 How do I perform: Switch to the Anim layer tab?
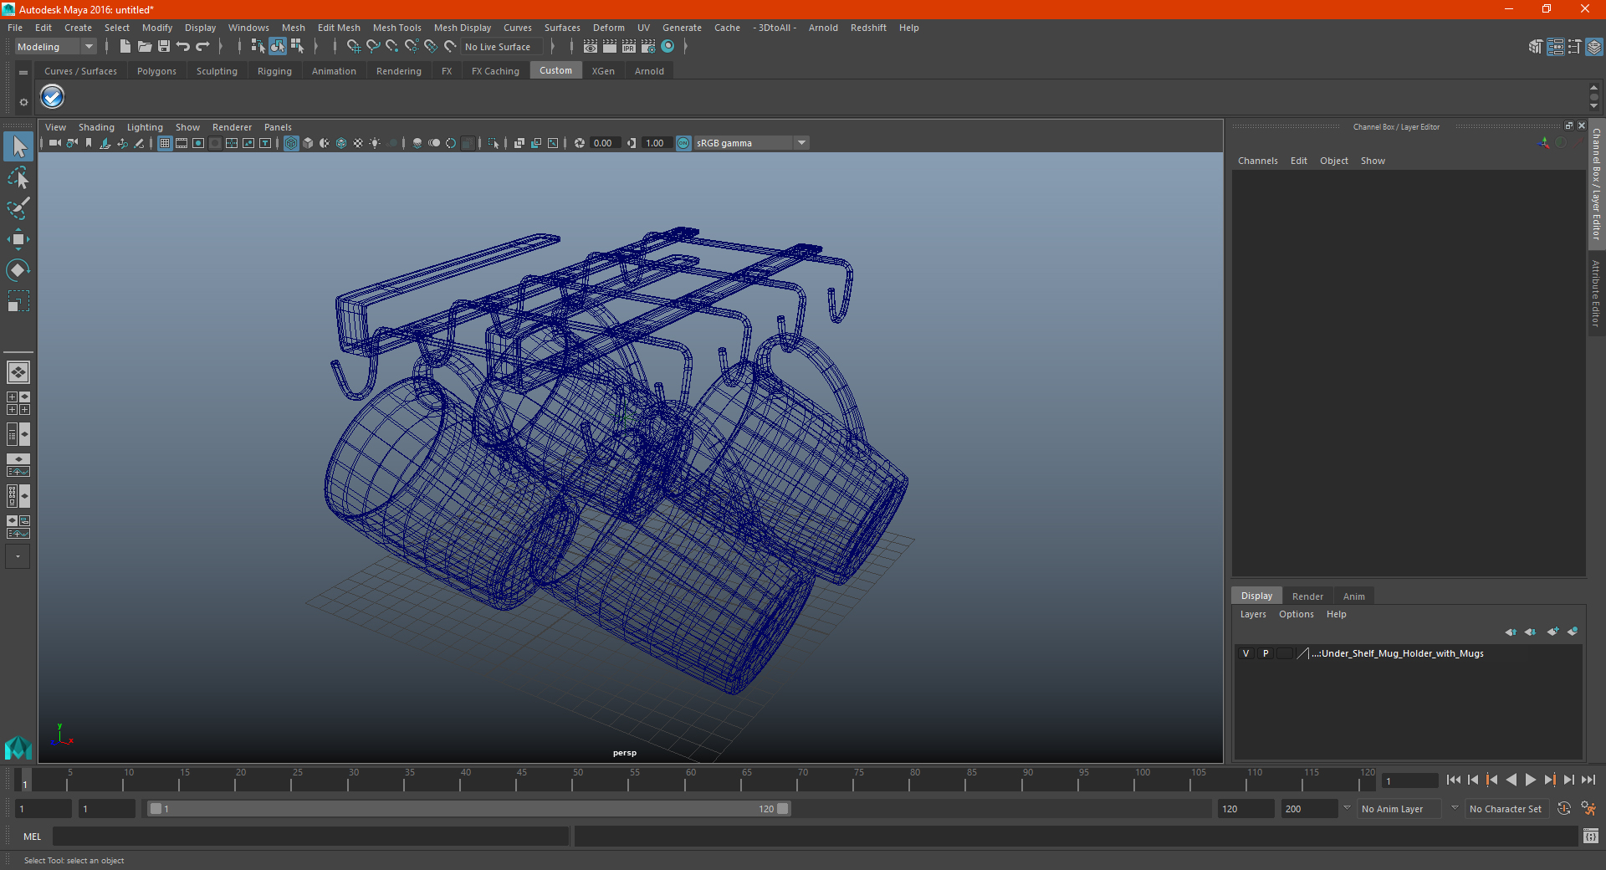1353,596
